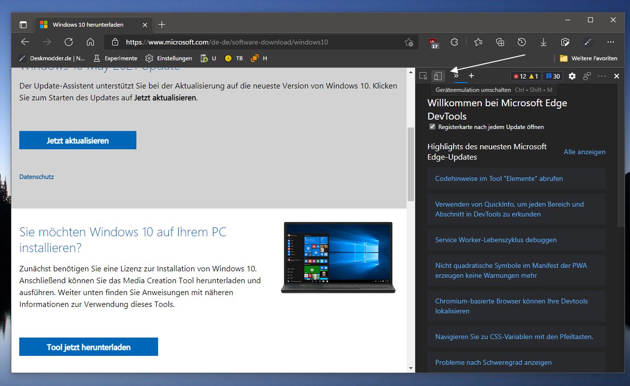Open a new browser tab

(162, 25)
